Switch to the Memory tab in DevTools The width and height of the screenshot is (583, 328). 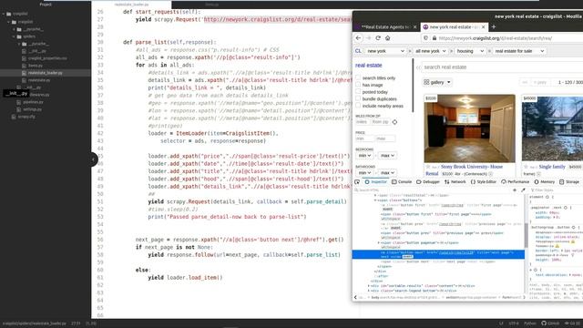click(x=545, y=182)
